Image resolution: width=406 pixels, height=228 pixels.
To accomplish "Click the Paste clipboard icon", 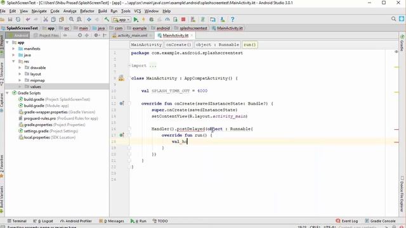I will click(62, 20).
